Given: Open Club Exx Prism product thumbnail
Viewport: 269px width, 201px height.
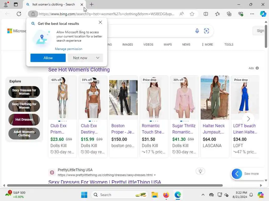Looking at the screenshot, I should [63, 98].
